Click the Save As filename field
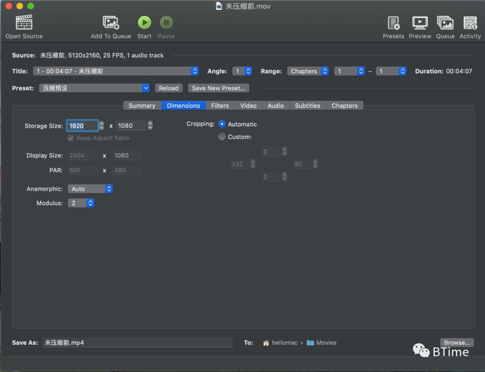 [137, 343]
